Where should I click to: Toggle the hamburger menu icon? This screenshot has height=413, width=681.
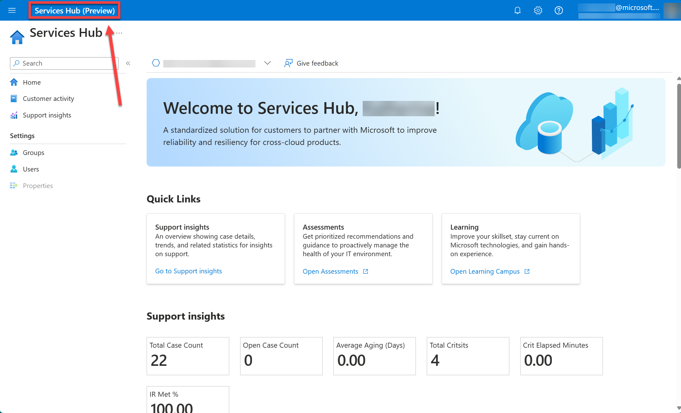[12, 10]
